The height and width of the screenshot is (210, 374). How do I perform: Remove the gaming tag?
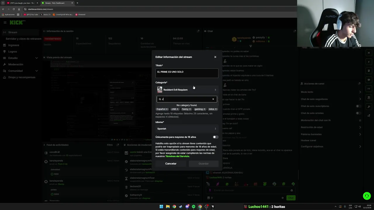(204, 109)
